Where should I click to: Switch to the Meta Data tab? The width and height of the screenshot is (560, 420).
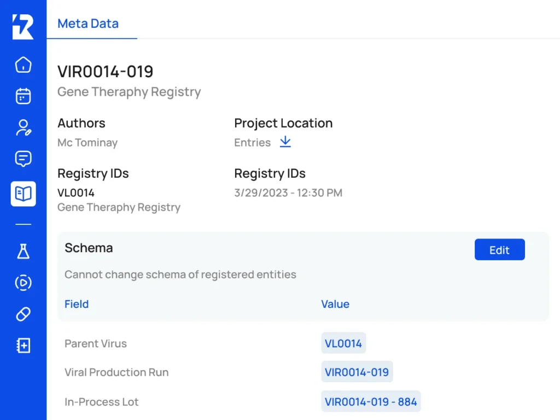(88, 24)
